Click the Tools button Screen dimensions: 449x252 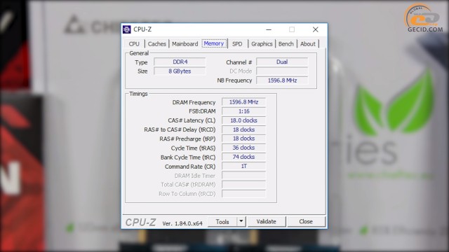coord(222,222)
